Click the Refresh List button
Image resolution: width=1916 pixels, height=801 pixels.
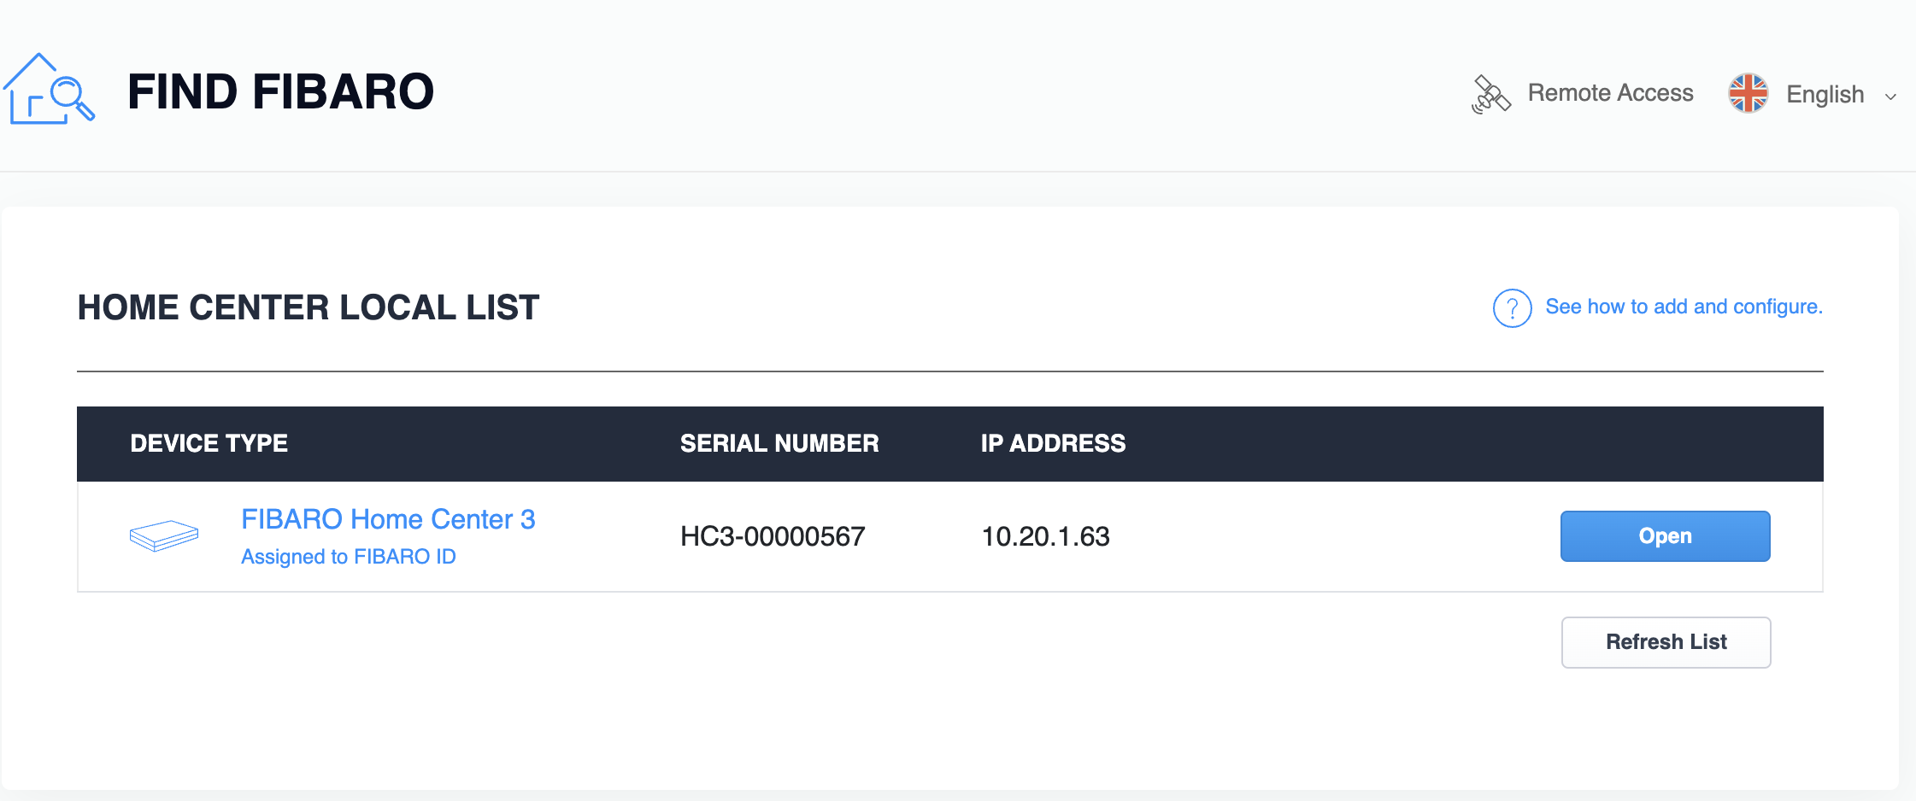[x=1666, y=642]
